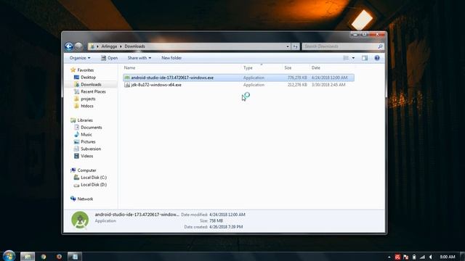The image size is (465, 261).
Task: Click the Android Studio preview icon in details pane
Action: click(x=80, y=220)
